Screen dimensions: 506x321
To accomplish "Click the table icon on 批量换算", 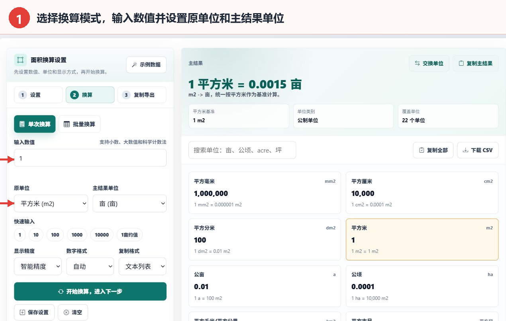I will tap(67, 124).
